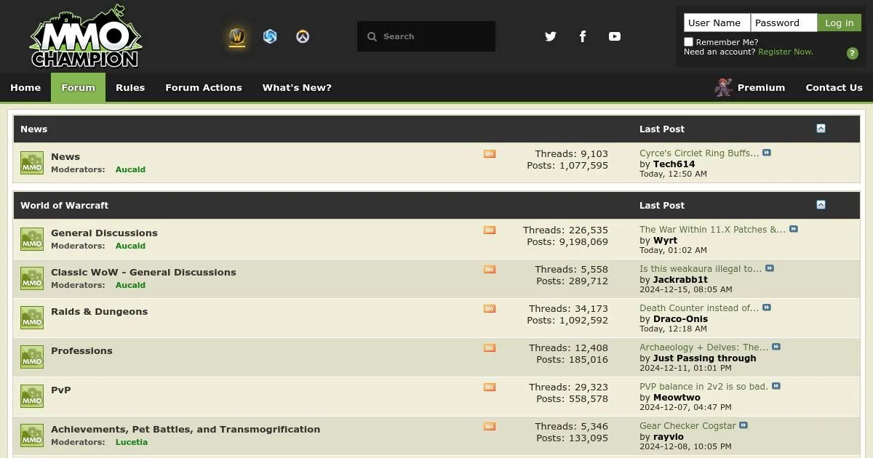Open the What's New? menu item
873x458 pixels.
pyautogui.click(x=297, y=87)
